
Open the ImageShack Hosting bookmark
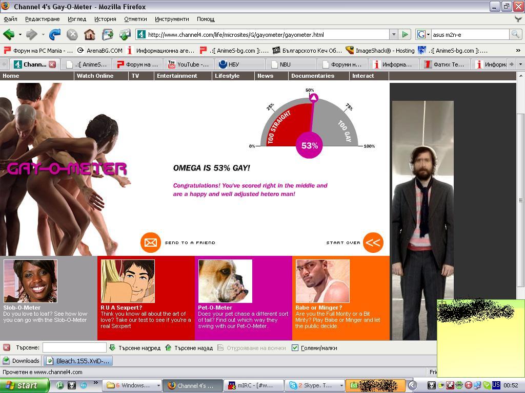point(380,51)
